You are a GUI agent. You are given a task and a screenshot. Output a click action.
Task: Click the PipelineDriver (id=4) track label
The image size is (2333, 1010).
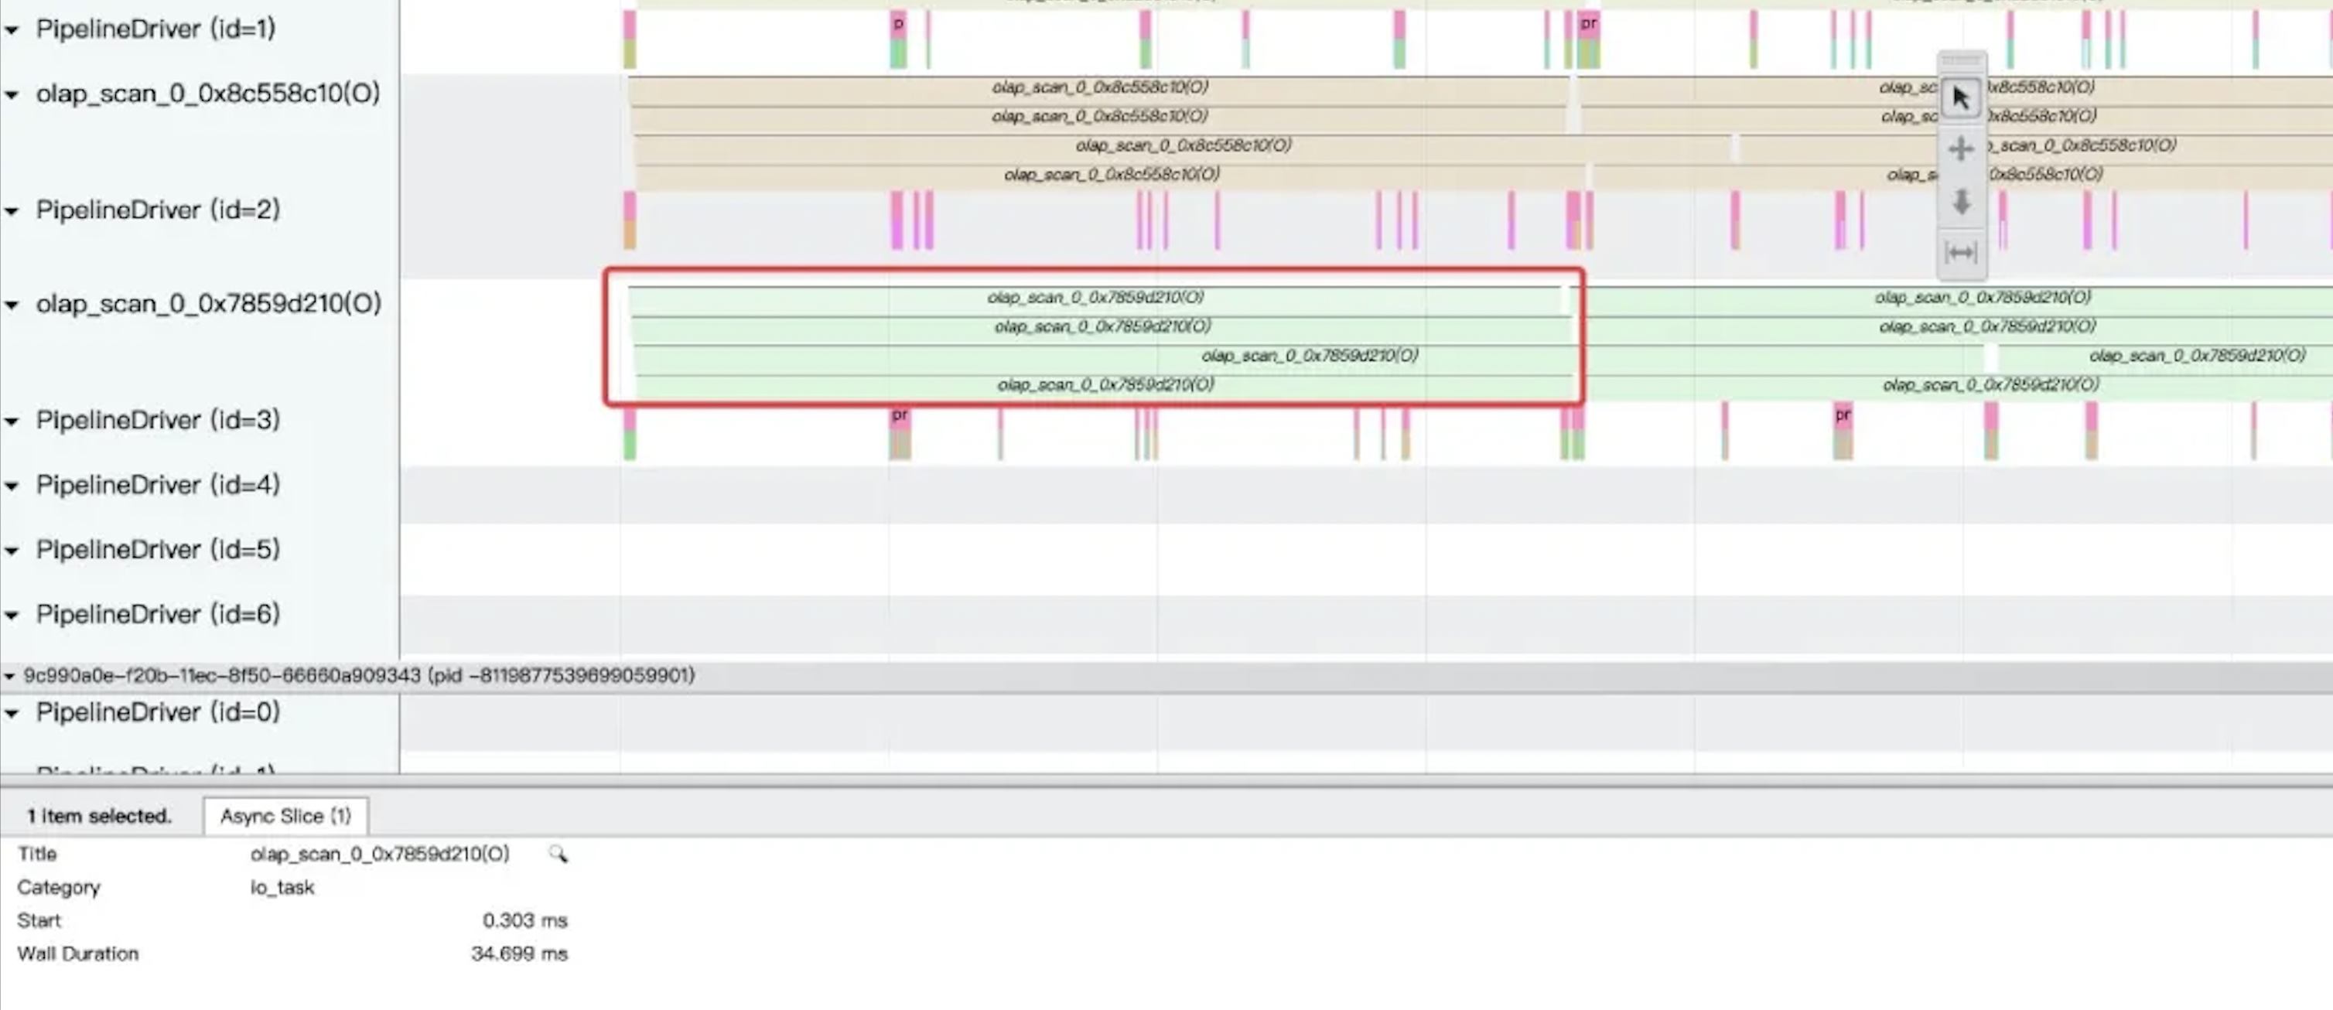[x=154, y=486]
